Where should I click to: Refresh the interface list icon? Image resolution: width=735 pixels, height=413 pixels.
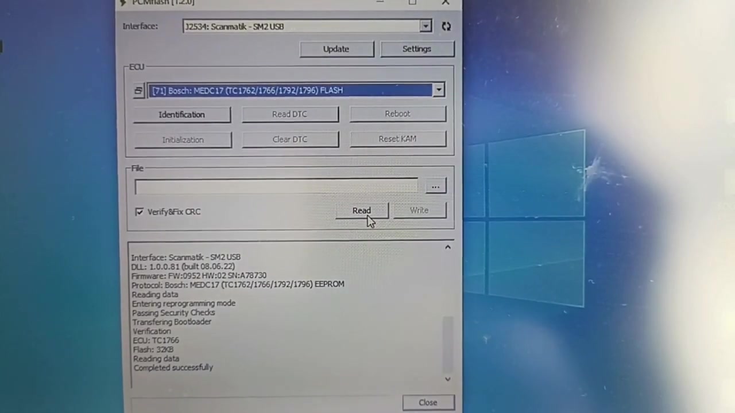click(446, 26)
